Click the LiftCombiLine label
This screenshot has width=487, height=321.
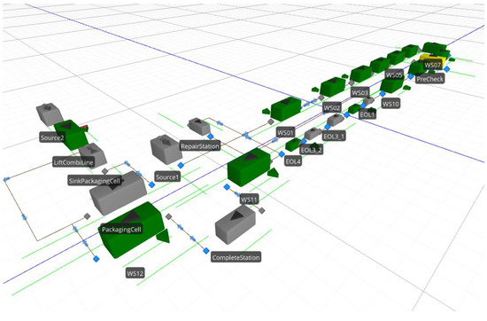(x=73, y=162)
